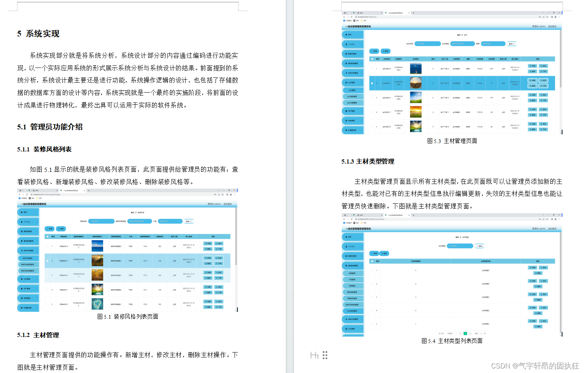Click ocean thumbnail in figure 5.1 row 1
The width and height of the screenshot is (585, 373).
pyautogui.click(x=97, y=246)
